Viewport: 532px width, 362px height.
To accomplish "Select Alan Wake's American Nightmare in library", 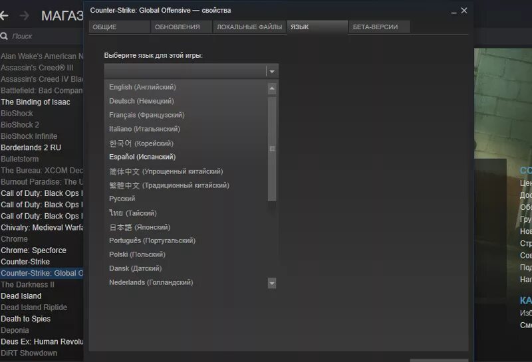I will pyautogui.click(x=42, y=56).
